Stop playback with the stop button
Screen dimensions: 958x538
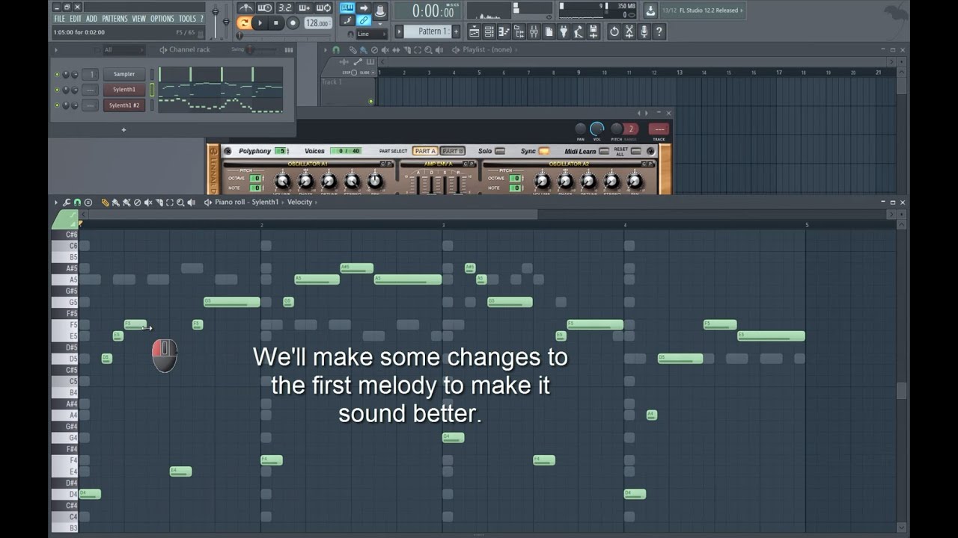(x=276, y=23)
